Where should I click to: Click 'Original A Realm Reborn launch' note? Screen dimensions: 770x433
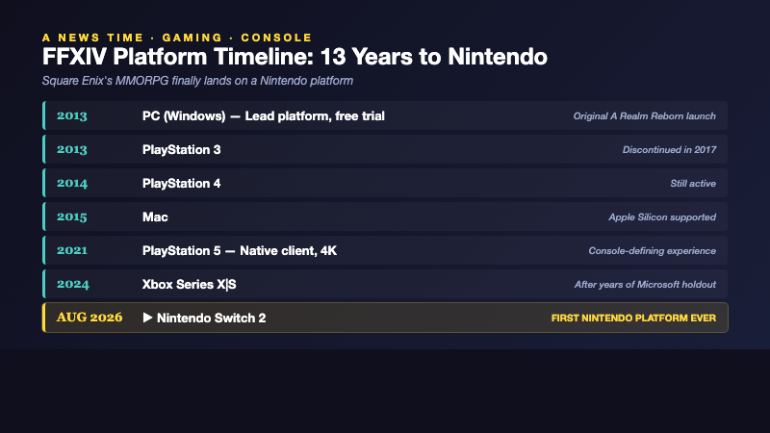(644, 115)
